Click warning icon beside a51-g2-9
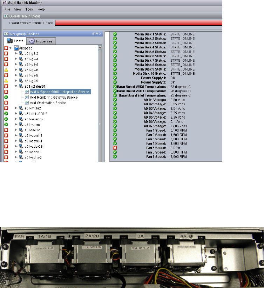 (6, 81)
